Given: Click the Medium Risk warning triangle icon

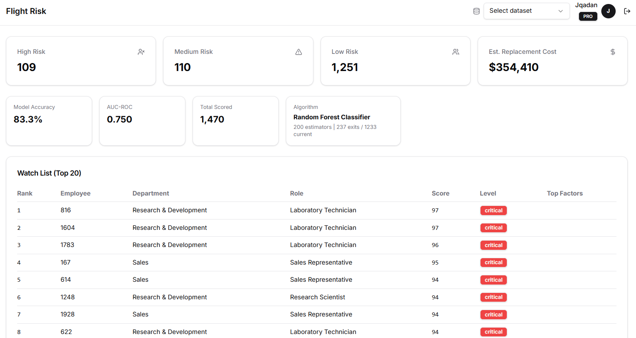Looking at the screenshot, I should pos(299,52).
